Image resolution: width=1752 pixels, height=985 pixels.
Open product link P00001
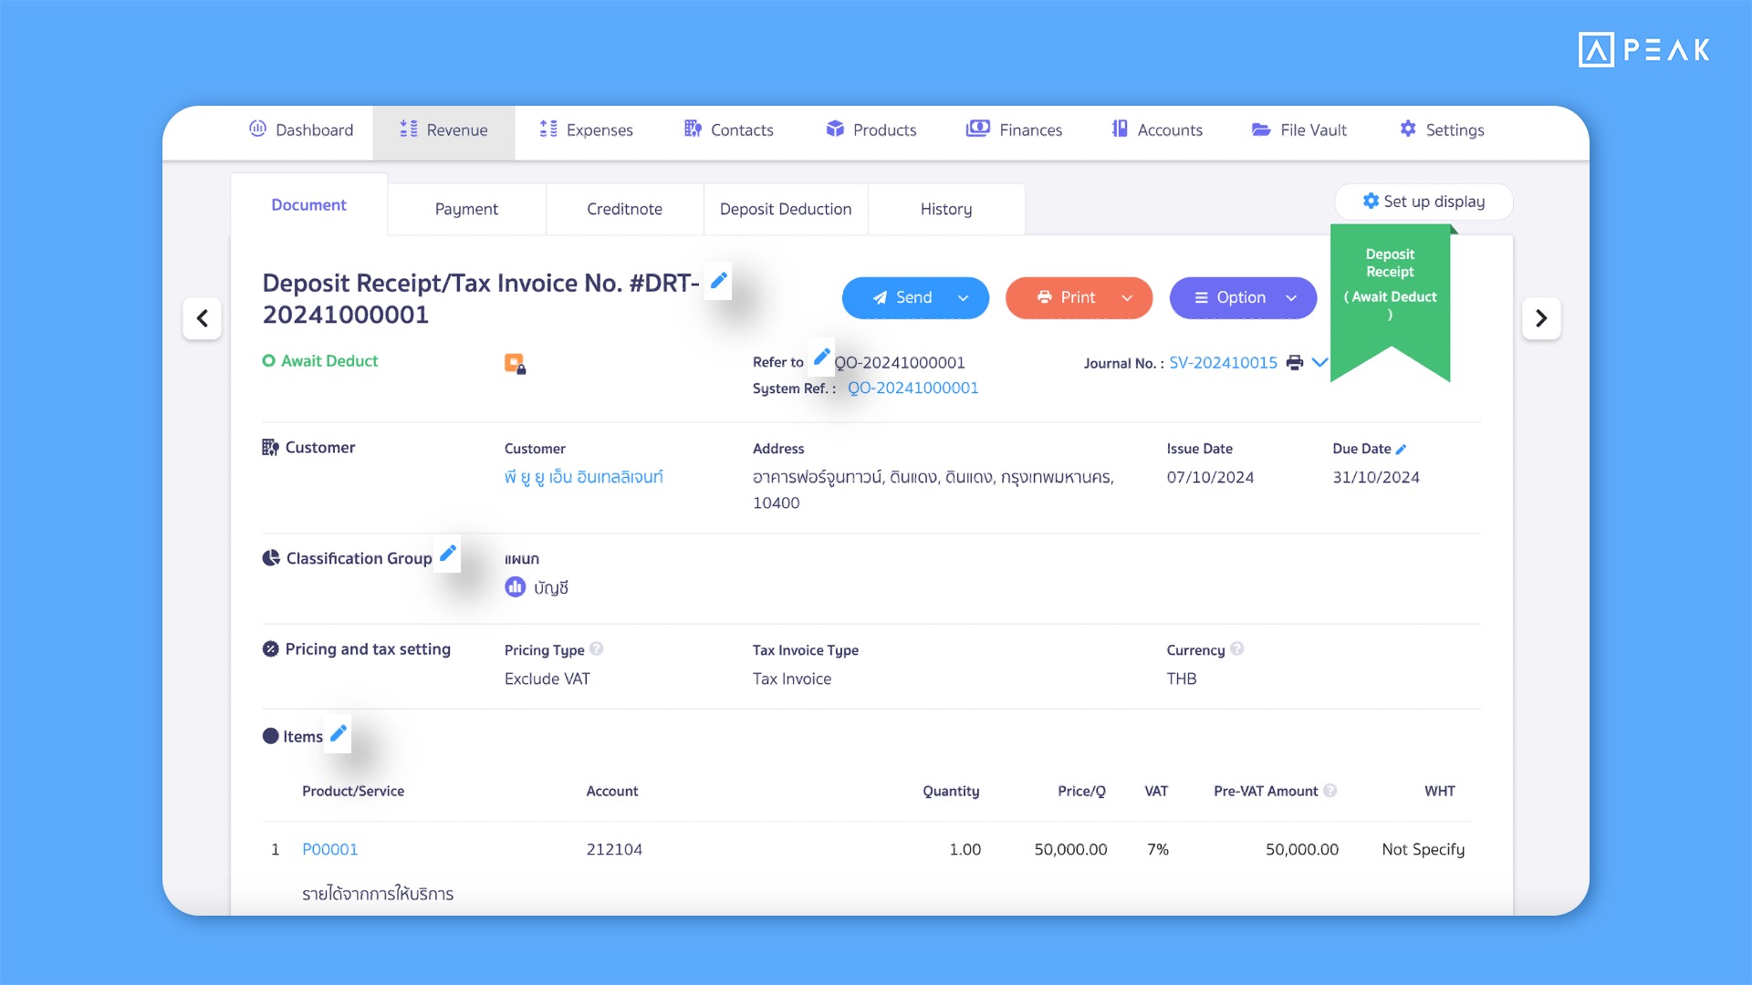click(329, 849)
